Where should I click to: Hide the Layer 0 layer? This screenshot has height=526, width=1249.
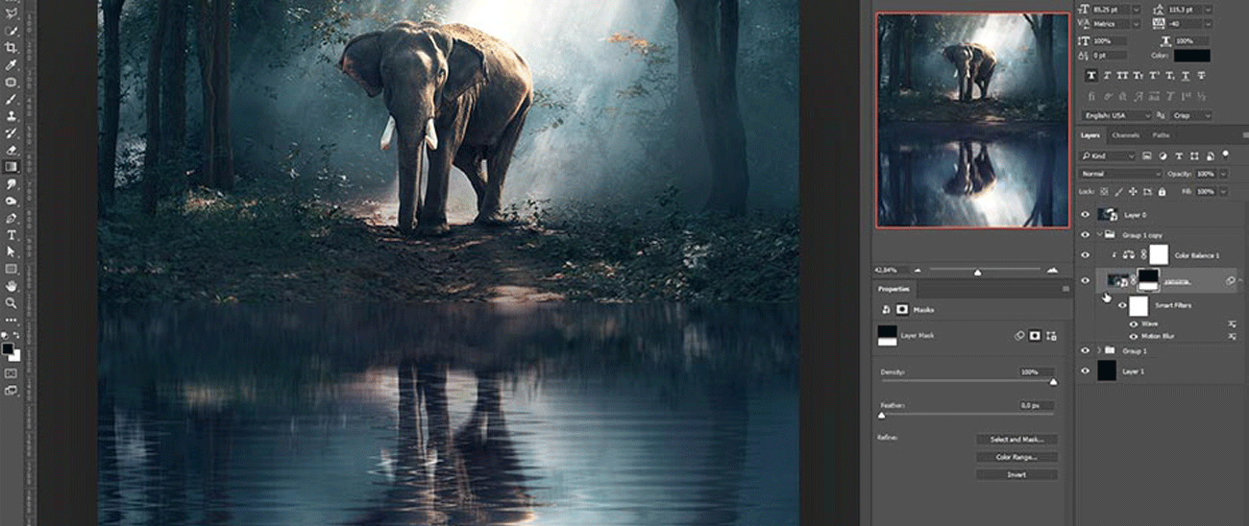coord(1086,215)
